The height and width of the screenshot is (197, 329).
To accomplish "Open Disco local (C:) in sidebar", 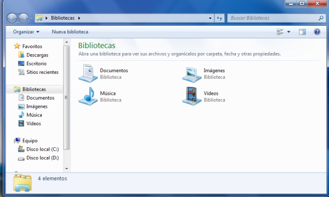I will point(43,149).
